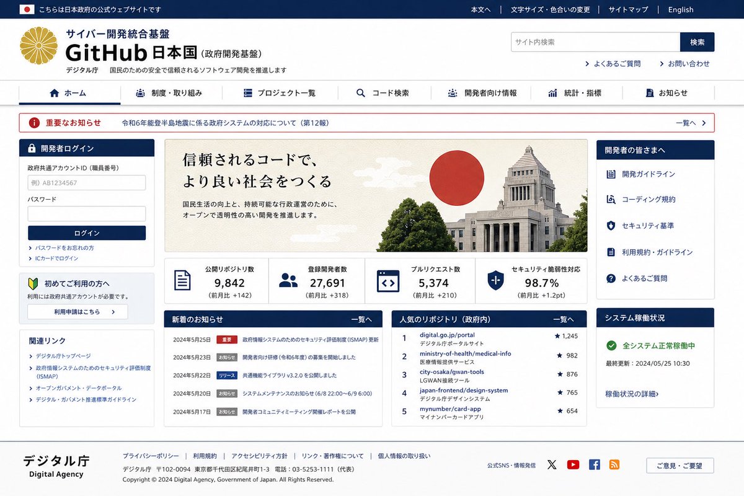Click the icon beside 利用規約・ガイドライン

tap(611, 252)
